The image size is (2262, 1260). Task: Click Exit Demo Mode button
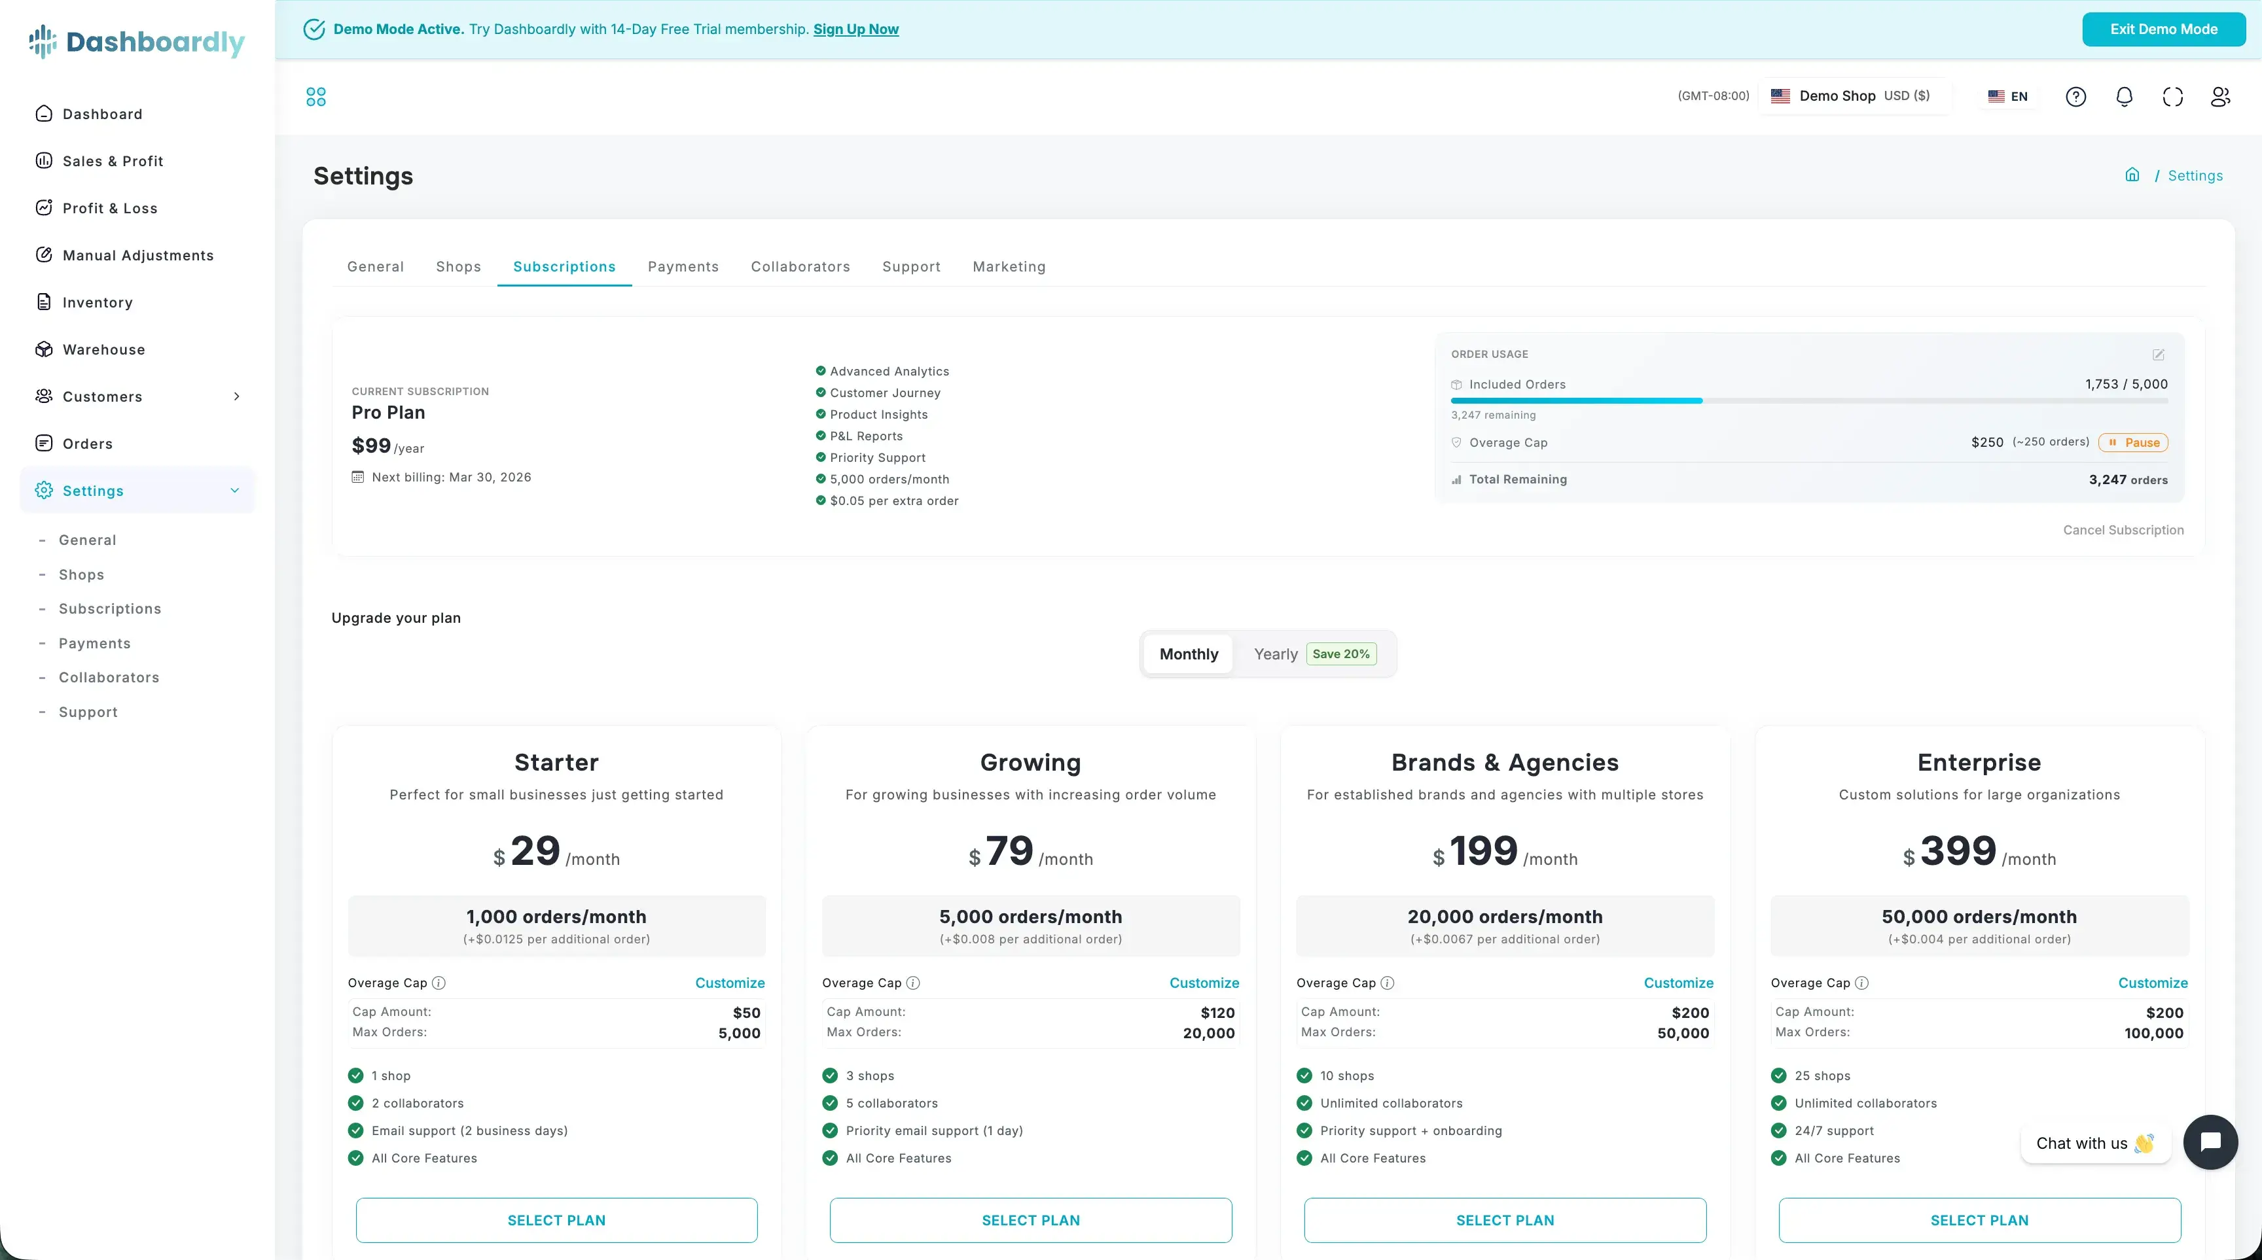2164,29
